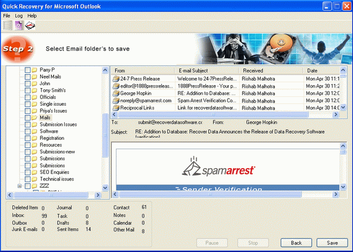
Task: Click the Reciprocal Links email icon
Action: click(x=115, y=107)
